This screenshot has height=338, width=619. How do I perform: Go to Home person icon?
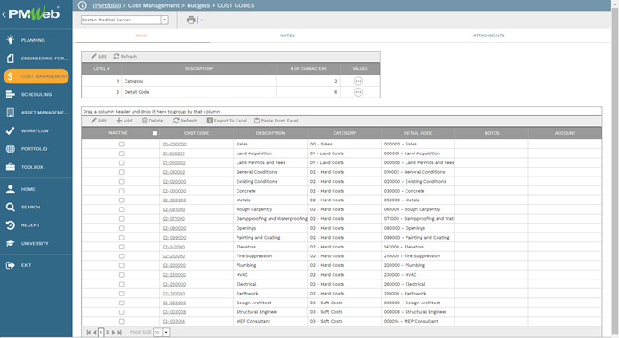[11, 189]
